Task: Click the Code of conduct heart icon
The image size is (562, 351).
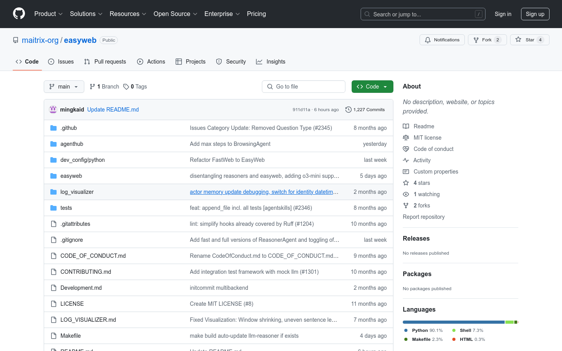Action: point(406,149)
